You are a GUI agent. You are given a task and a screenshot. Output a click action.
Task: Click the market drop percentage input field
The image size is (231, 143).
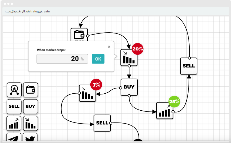62,59
